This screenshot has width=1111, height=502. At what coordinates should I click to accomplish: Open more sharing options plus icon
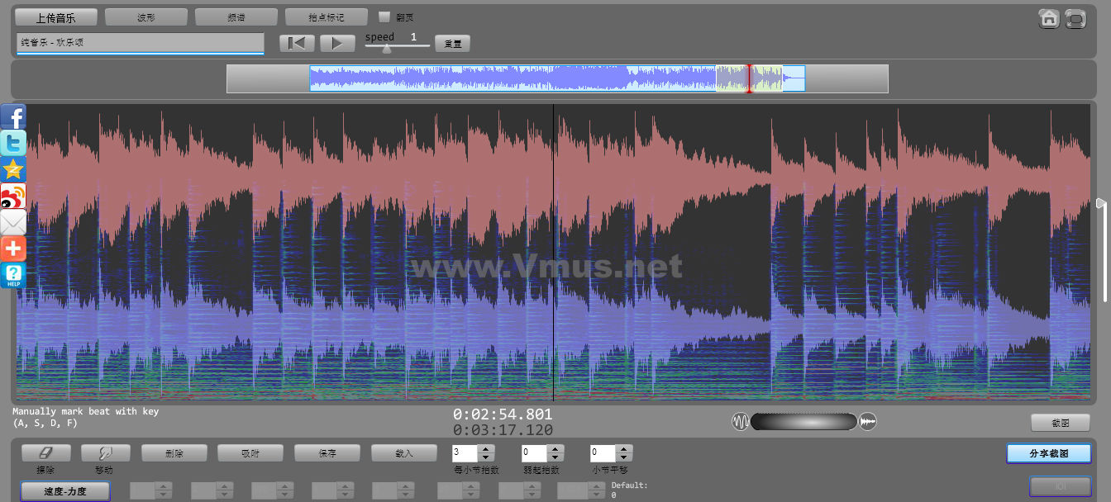pyautogui.click(x=13, y=249)
